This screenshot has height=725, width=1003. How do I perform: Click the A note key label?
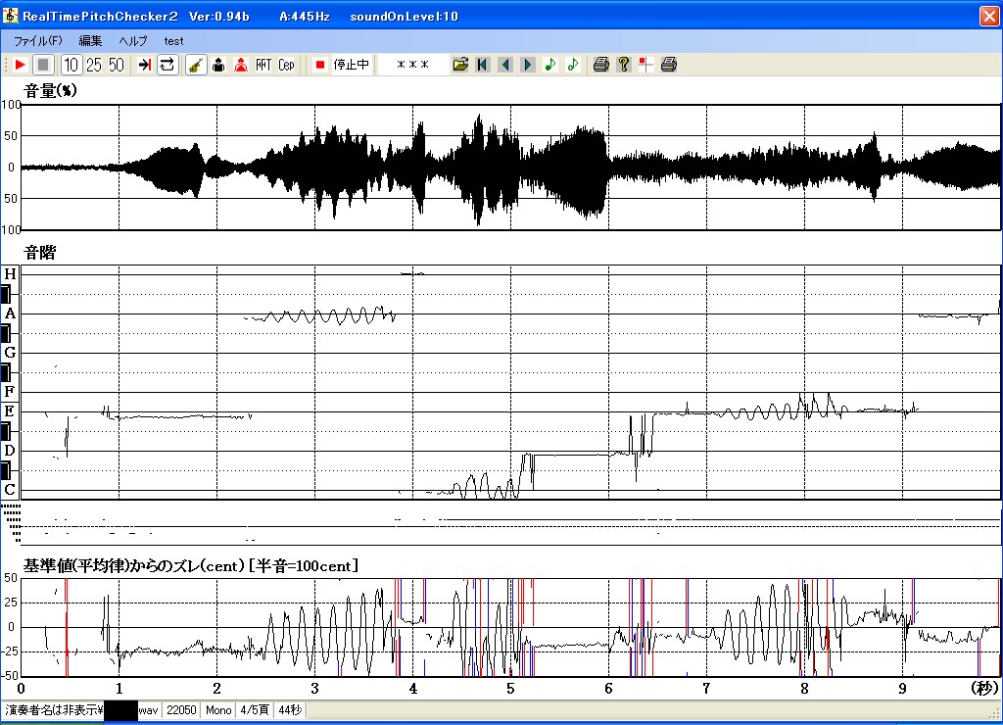coord(10,314)
